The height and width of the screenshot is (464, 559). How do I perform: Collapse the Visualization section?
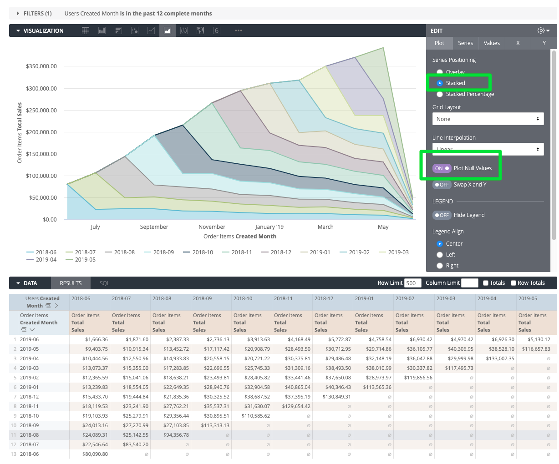point(18,31)
